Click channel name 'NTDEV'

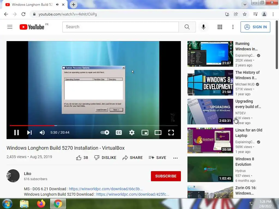point(240,113)
